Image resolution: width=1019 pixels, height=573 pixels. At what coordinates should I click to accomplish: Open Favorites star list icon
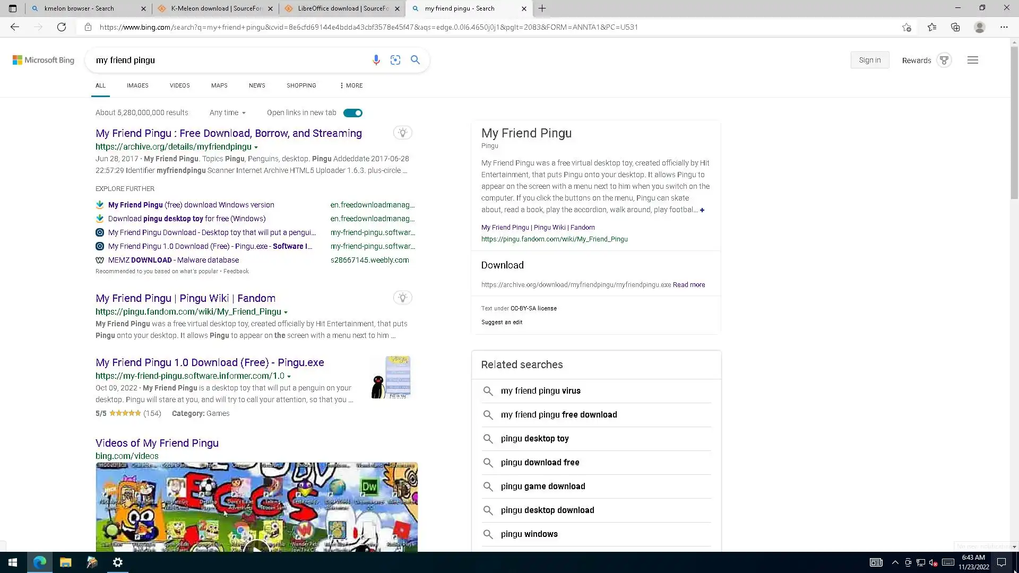931,27
